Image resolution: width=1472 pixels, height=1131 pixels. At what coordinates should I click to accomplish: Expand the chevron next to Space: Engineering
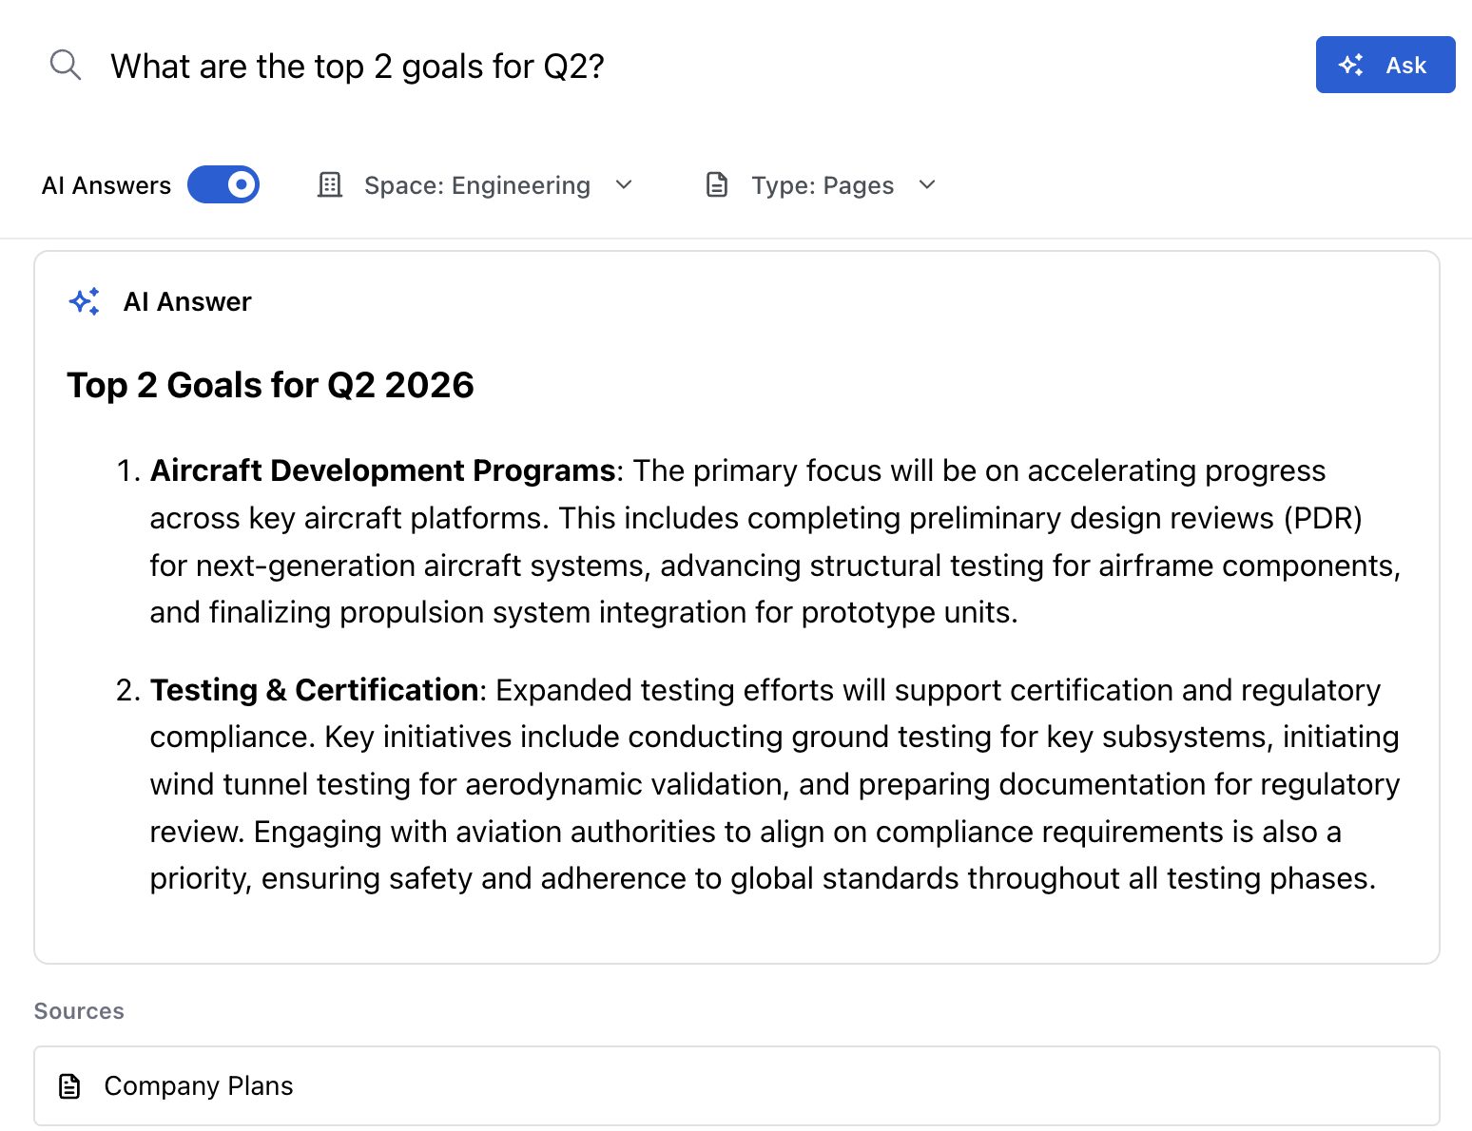[624, 184]
